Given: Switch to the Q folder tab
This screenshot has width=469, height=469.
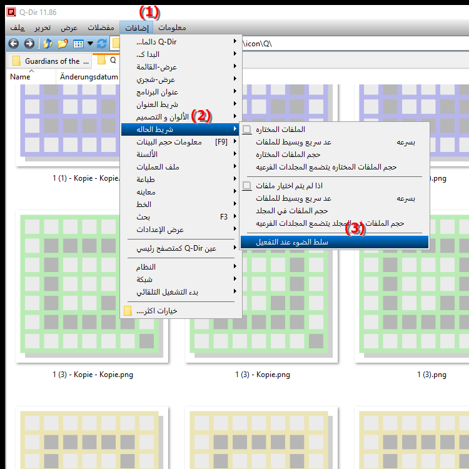Looking at the screenshot, I should pyautogui.click(x=106, y=61).
